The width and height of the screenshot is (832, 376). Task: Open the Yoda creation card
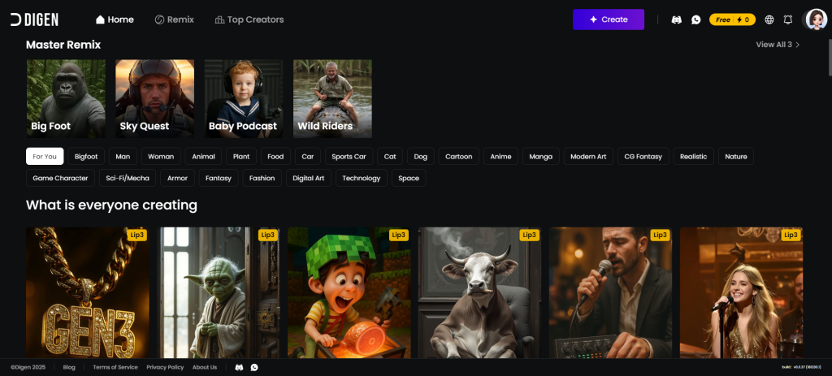pyautogui.click(x=218, y=292)
